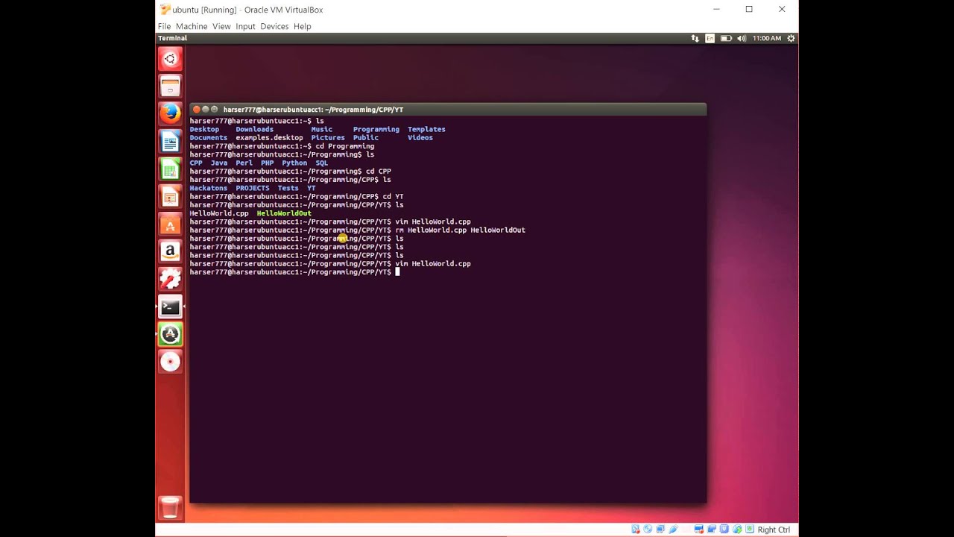Click the Hackatons directory name in the terminal

[x=209, y=188]
